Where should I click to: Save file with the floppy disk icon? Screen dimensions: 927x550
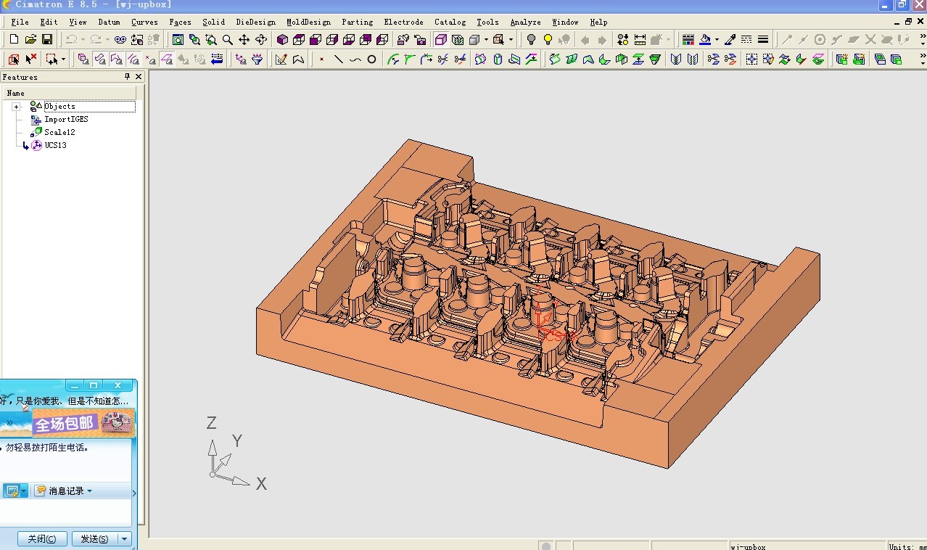pos(47,39)
